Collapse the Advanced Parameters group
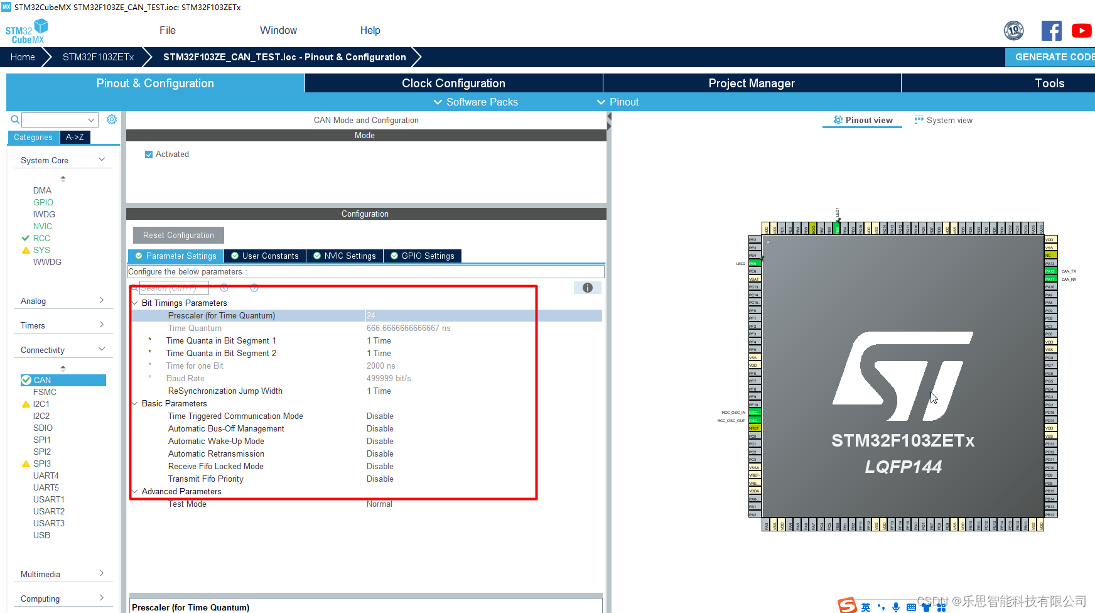 (x=134, y=491)
